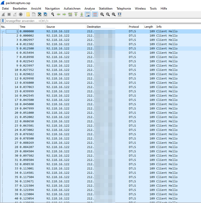Viewport: 201px width, 203px height.
Task: Select packet number 20
Action: [x=100, y=113]
